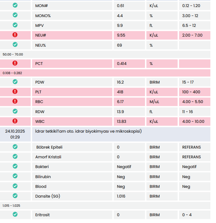This screenshot has width=216, height=223.
Task: Select the green check icon for RDW
Action: [x=15, y=111]
